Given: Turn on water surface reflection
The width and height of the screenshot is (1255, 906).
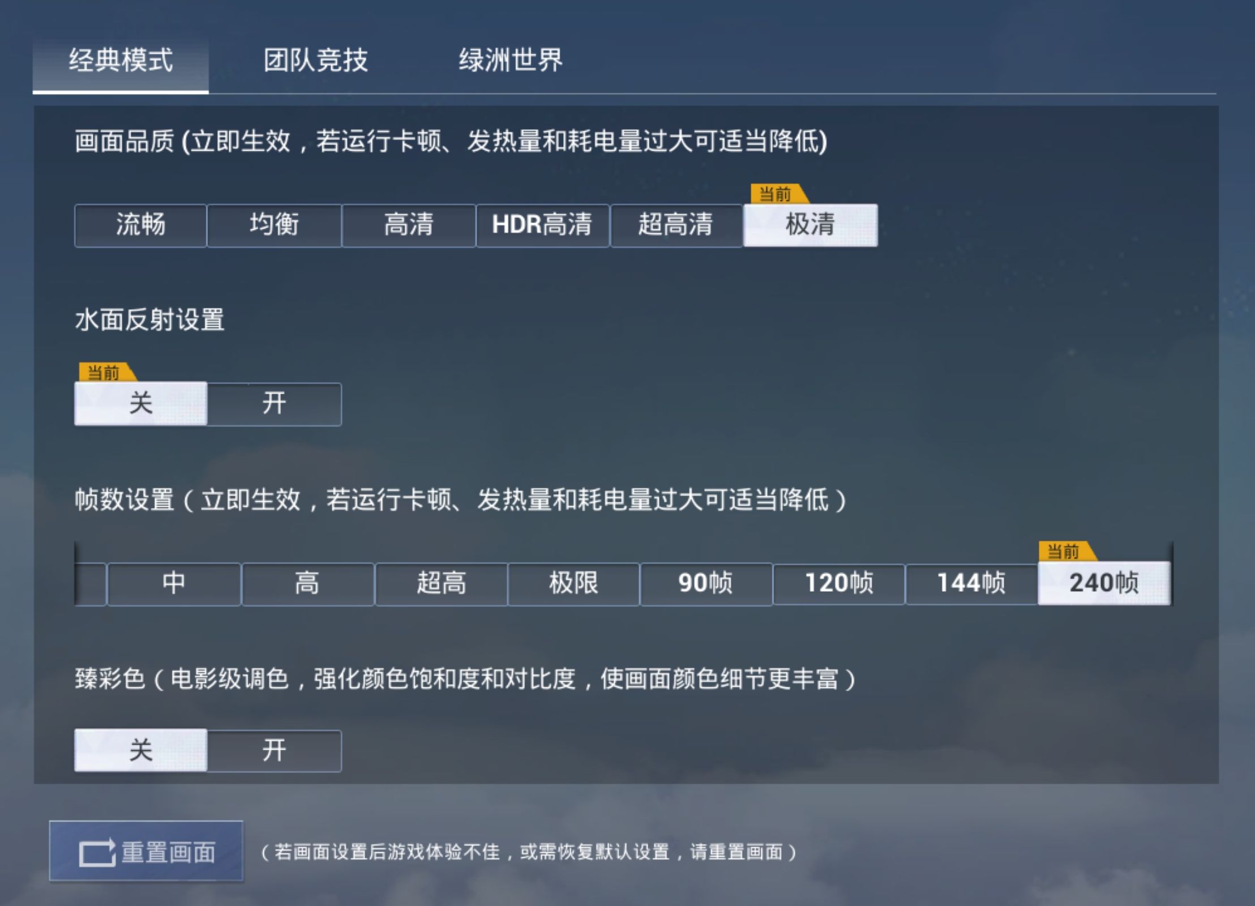Looking at the screenshot, I should (x=274, y=404).
